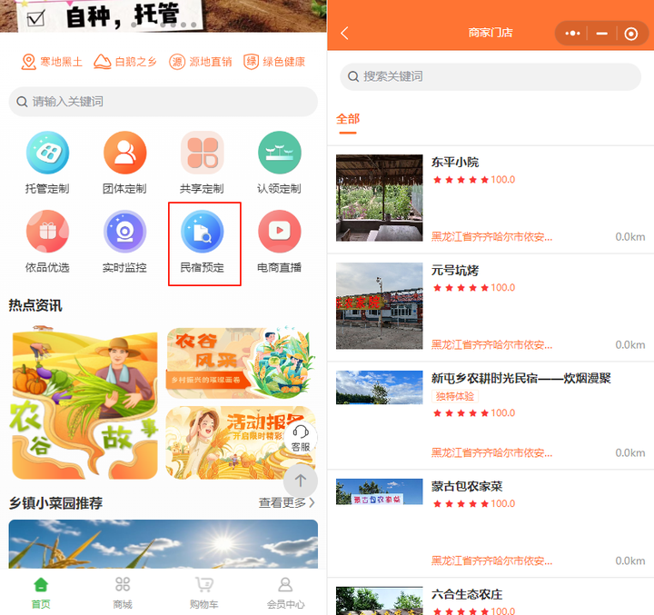Image resolution: width=654 pixels, height=615 pixels.
Task: Select the 新屯乡农耕时光民宿 title
Action: tap(521, 379)
